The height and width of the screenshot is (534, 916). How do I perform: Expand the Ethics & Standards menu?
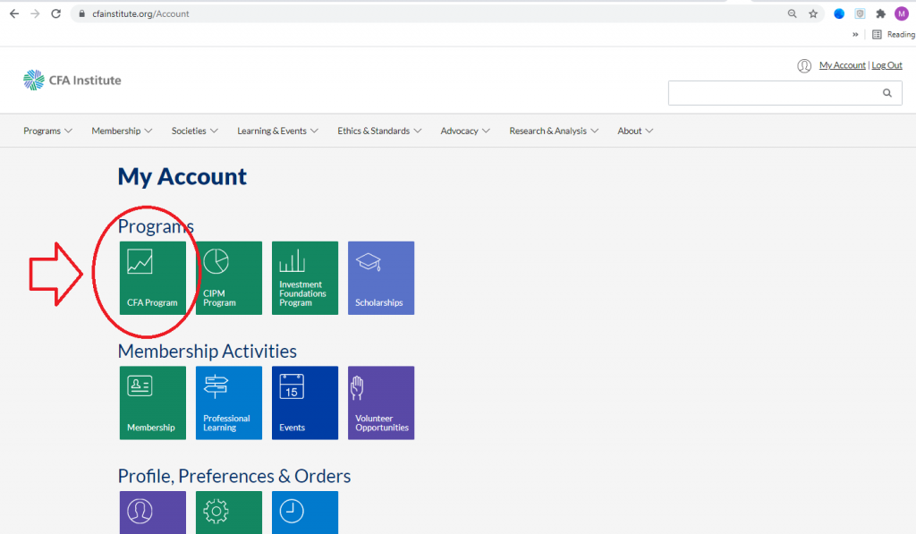pos(379,131)
